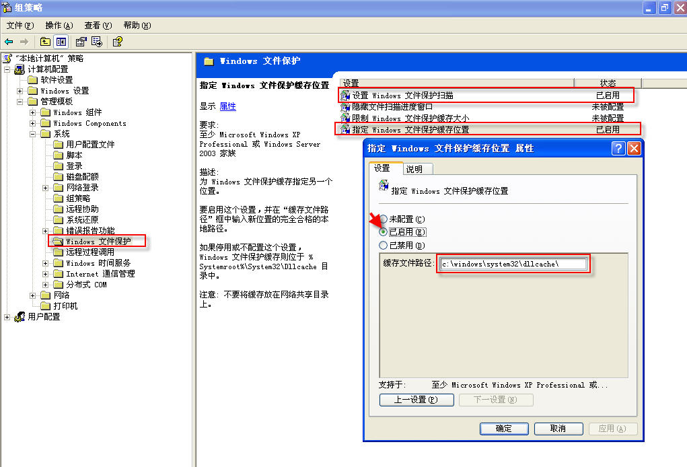Expand the Windows 组件 node
687x467 pixels.
32,112
